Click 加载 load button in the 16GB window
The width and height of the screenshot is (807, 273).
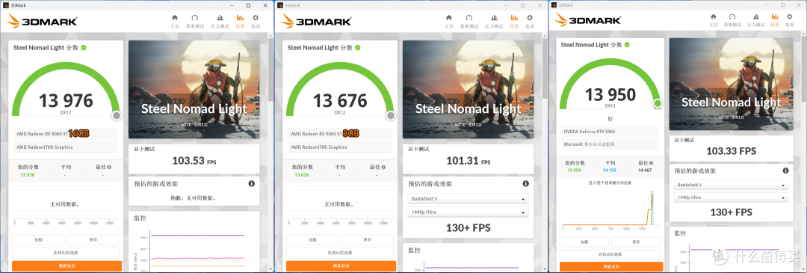click(39, 240)
